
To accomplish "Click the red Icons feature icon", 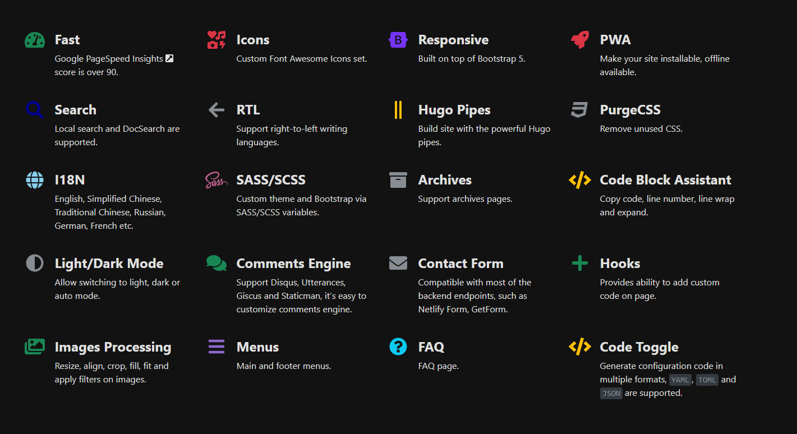I will click(216, 40).
